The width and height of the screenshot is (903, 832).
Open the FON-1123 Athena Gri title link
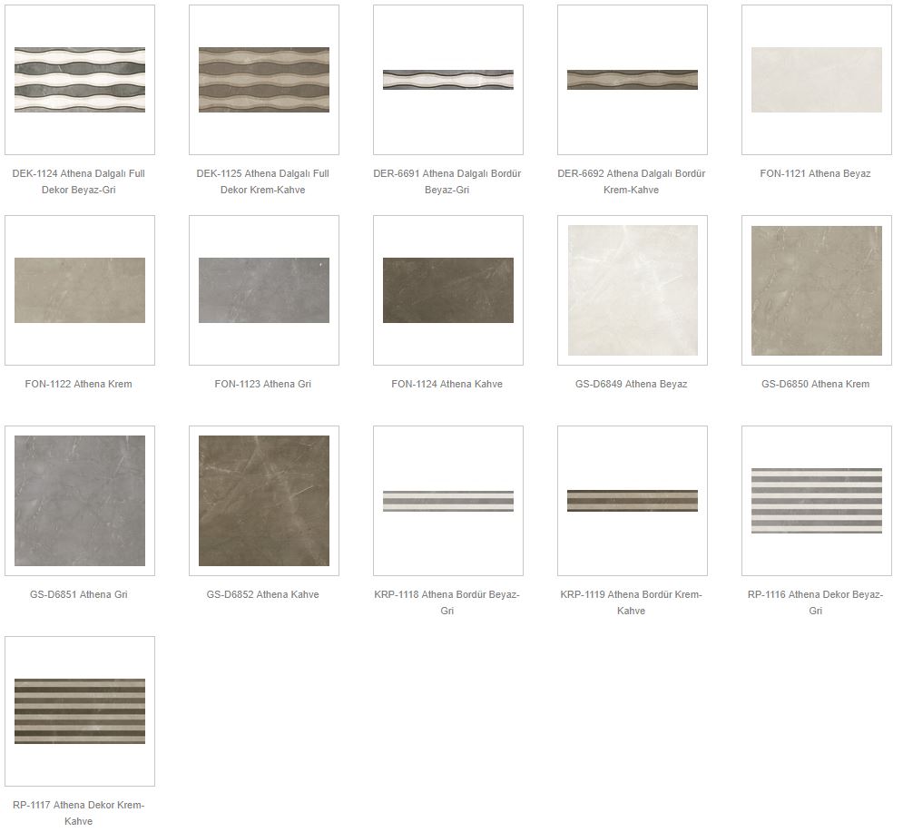[262, 384]
